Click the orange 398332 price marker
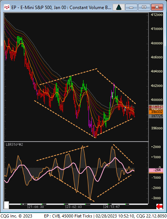This screenshot has width=167, height=219. (156, 112)
